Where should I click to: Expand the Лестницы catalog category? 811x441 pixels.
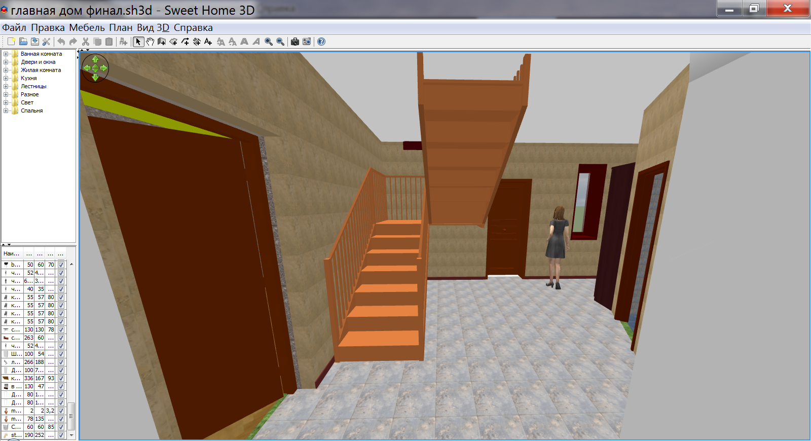(x=6, y=86)
